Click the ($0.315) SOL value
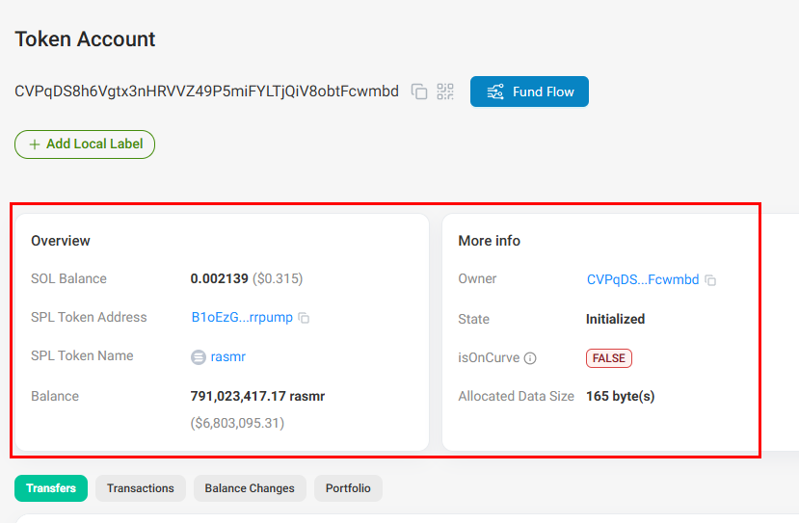Viewport: 799px width, 523px height. [x=278, y=278]
